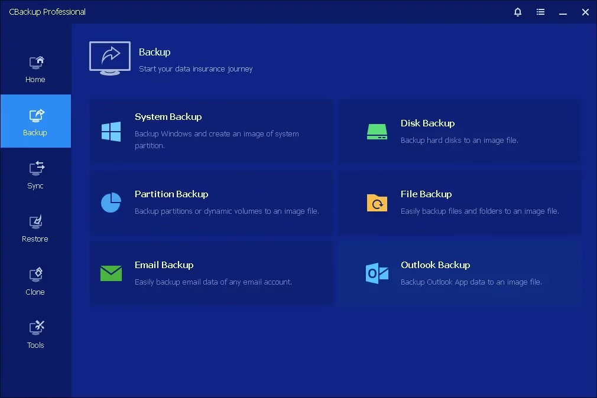Open the menu list icon in title bar
Image resolution: width=597 pixels, height=398 pixels.
(540, 12)
